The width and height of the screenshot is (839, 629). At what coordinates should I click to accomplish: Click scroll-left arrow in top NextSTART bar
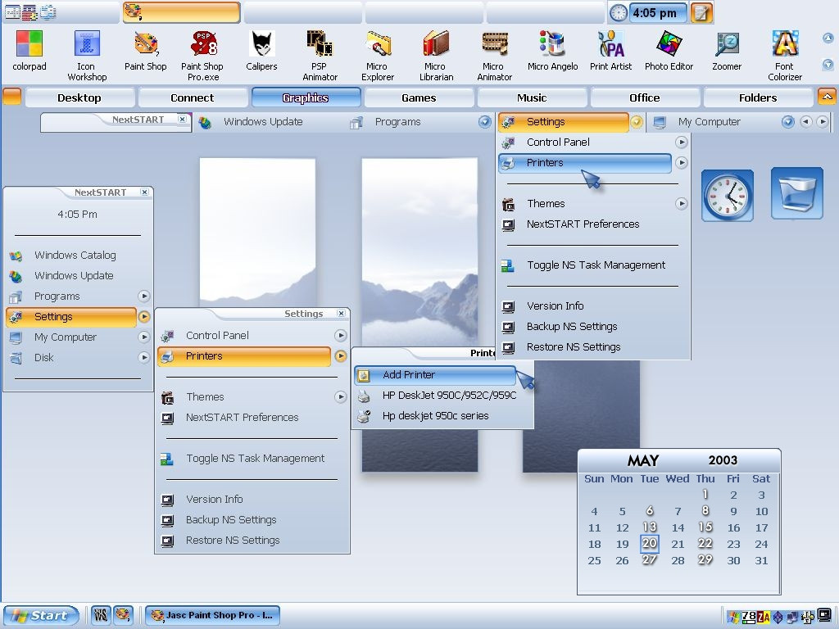(x=806, y=122)
